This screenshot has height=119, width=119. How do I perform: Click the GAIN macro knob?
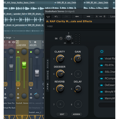[x=78, y=59]
